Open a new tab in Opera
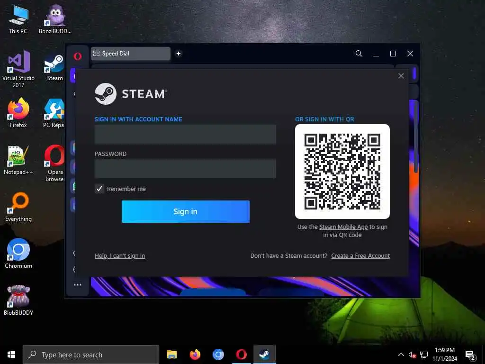Screen dimensions: 485x364 coord(179,54)
